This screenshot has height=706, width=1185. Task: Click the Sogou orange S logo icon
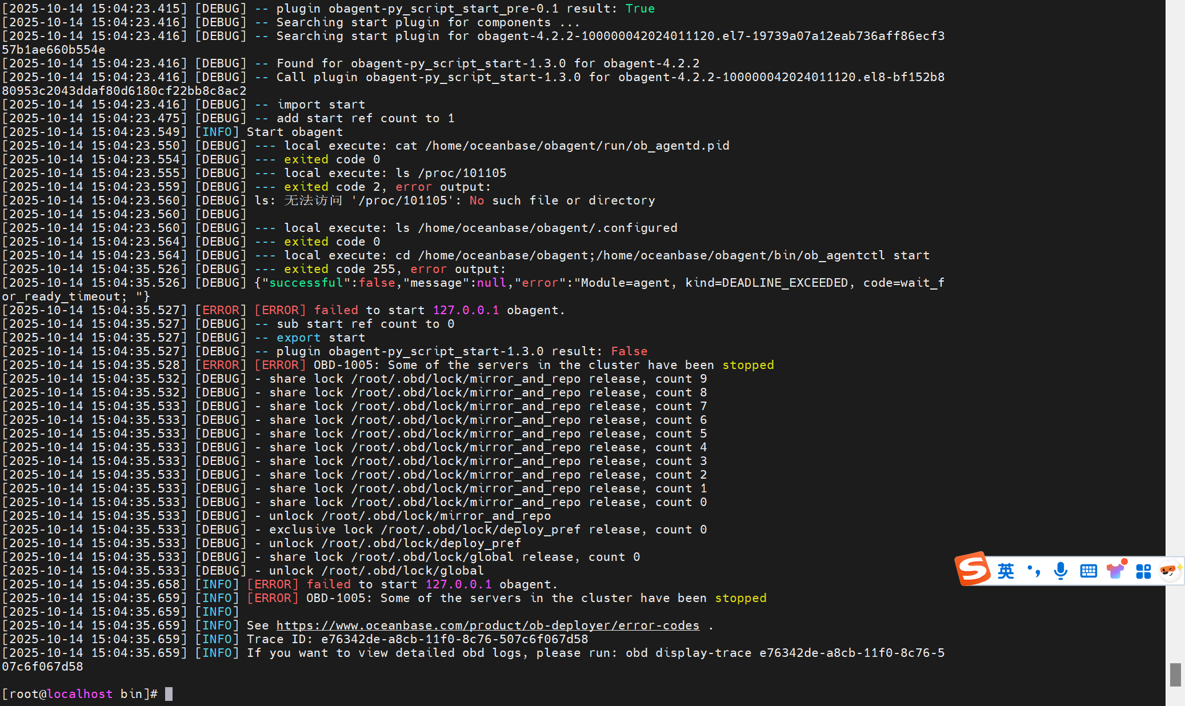972,569
